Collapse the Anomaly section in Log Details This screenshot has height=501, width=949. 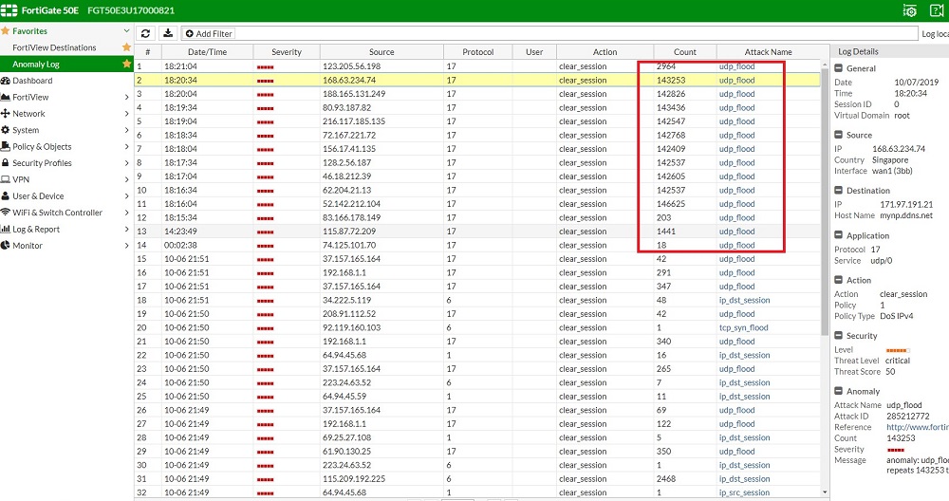coord(839,391)
